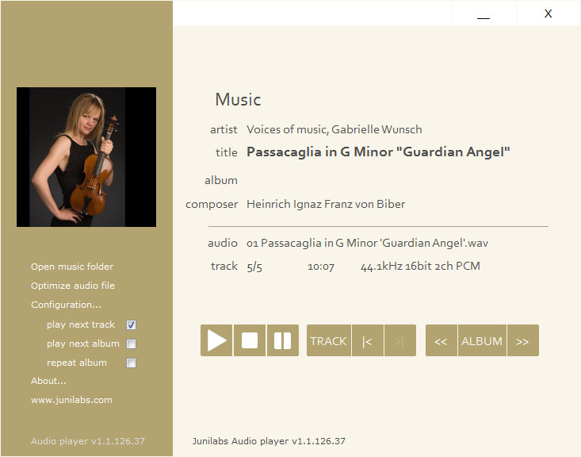Close the audio player with X

pyautogui.click(x=548, y=13)
